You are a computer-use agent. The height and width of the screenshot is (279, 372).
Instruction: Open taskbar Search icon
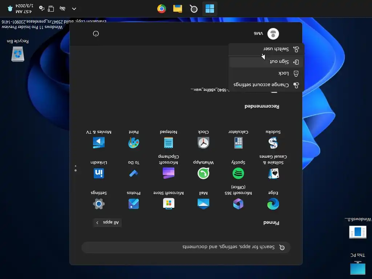click(194, 9)
